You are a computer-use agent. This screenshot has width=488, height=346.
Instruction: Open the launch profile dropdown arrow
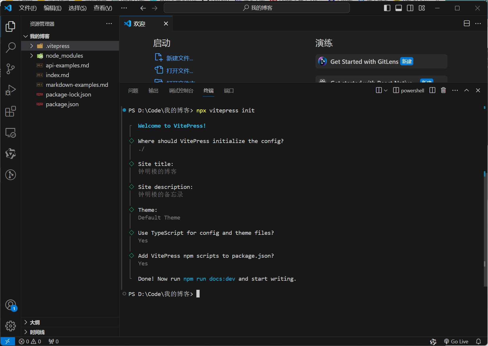386,90
